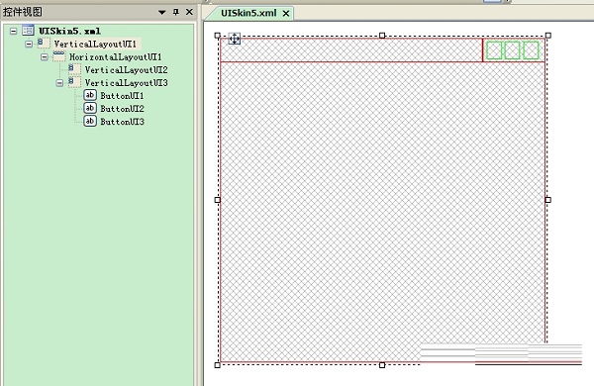Select UISkin5.xml root item in tree

coord(69,31)
